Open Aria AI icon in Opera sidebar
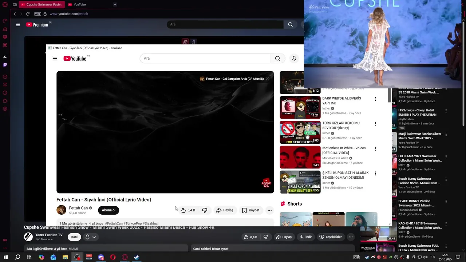Viewport: 466px width, 262px height. tap(5, 57)
